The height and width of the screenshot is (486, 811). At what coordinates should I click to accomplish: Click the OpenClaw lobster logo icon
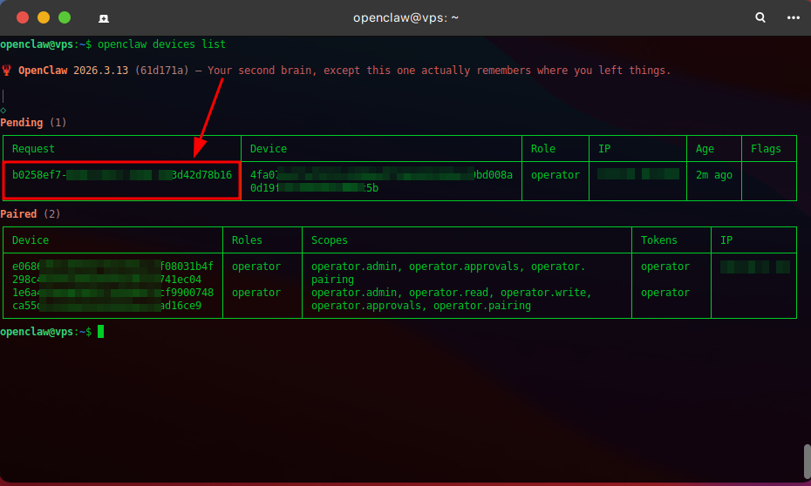pos(7,71)
